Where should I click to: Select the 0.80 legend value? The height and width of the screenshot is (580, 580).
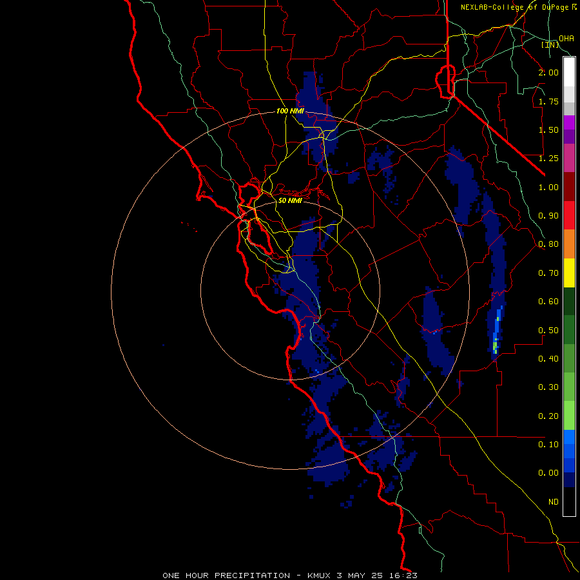pyautogui.click(x=548, y=244)
